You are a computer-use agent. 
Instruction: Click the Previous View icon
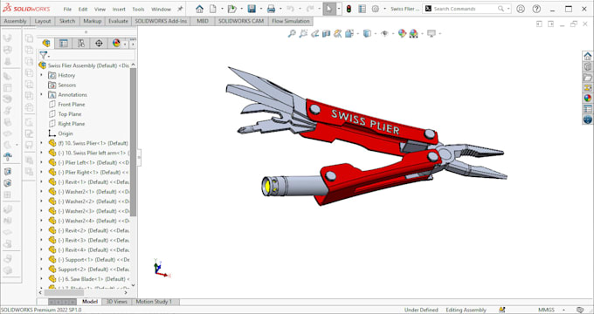(x=314, y=34)
